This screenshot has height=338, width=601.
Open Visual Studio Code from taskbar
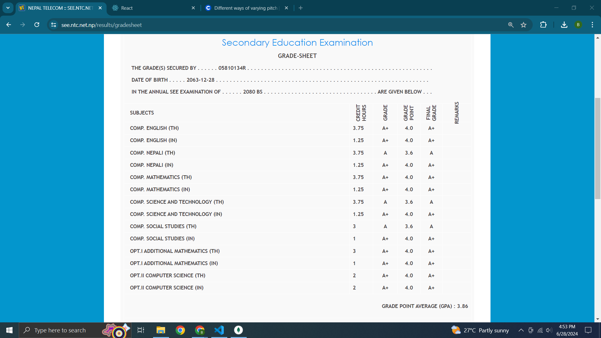[219, 330]
